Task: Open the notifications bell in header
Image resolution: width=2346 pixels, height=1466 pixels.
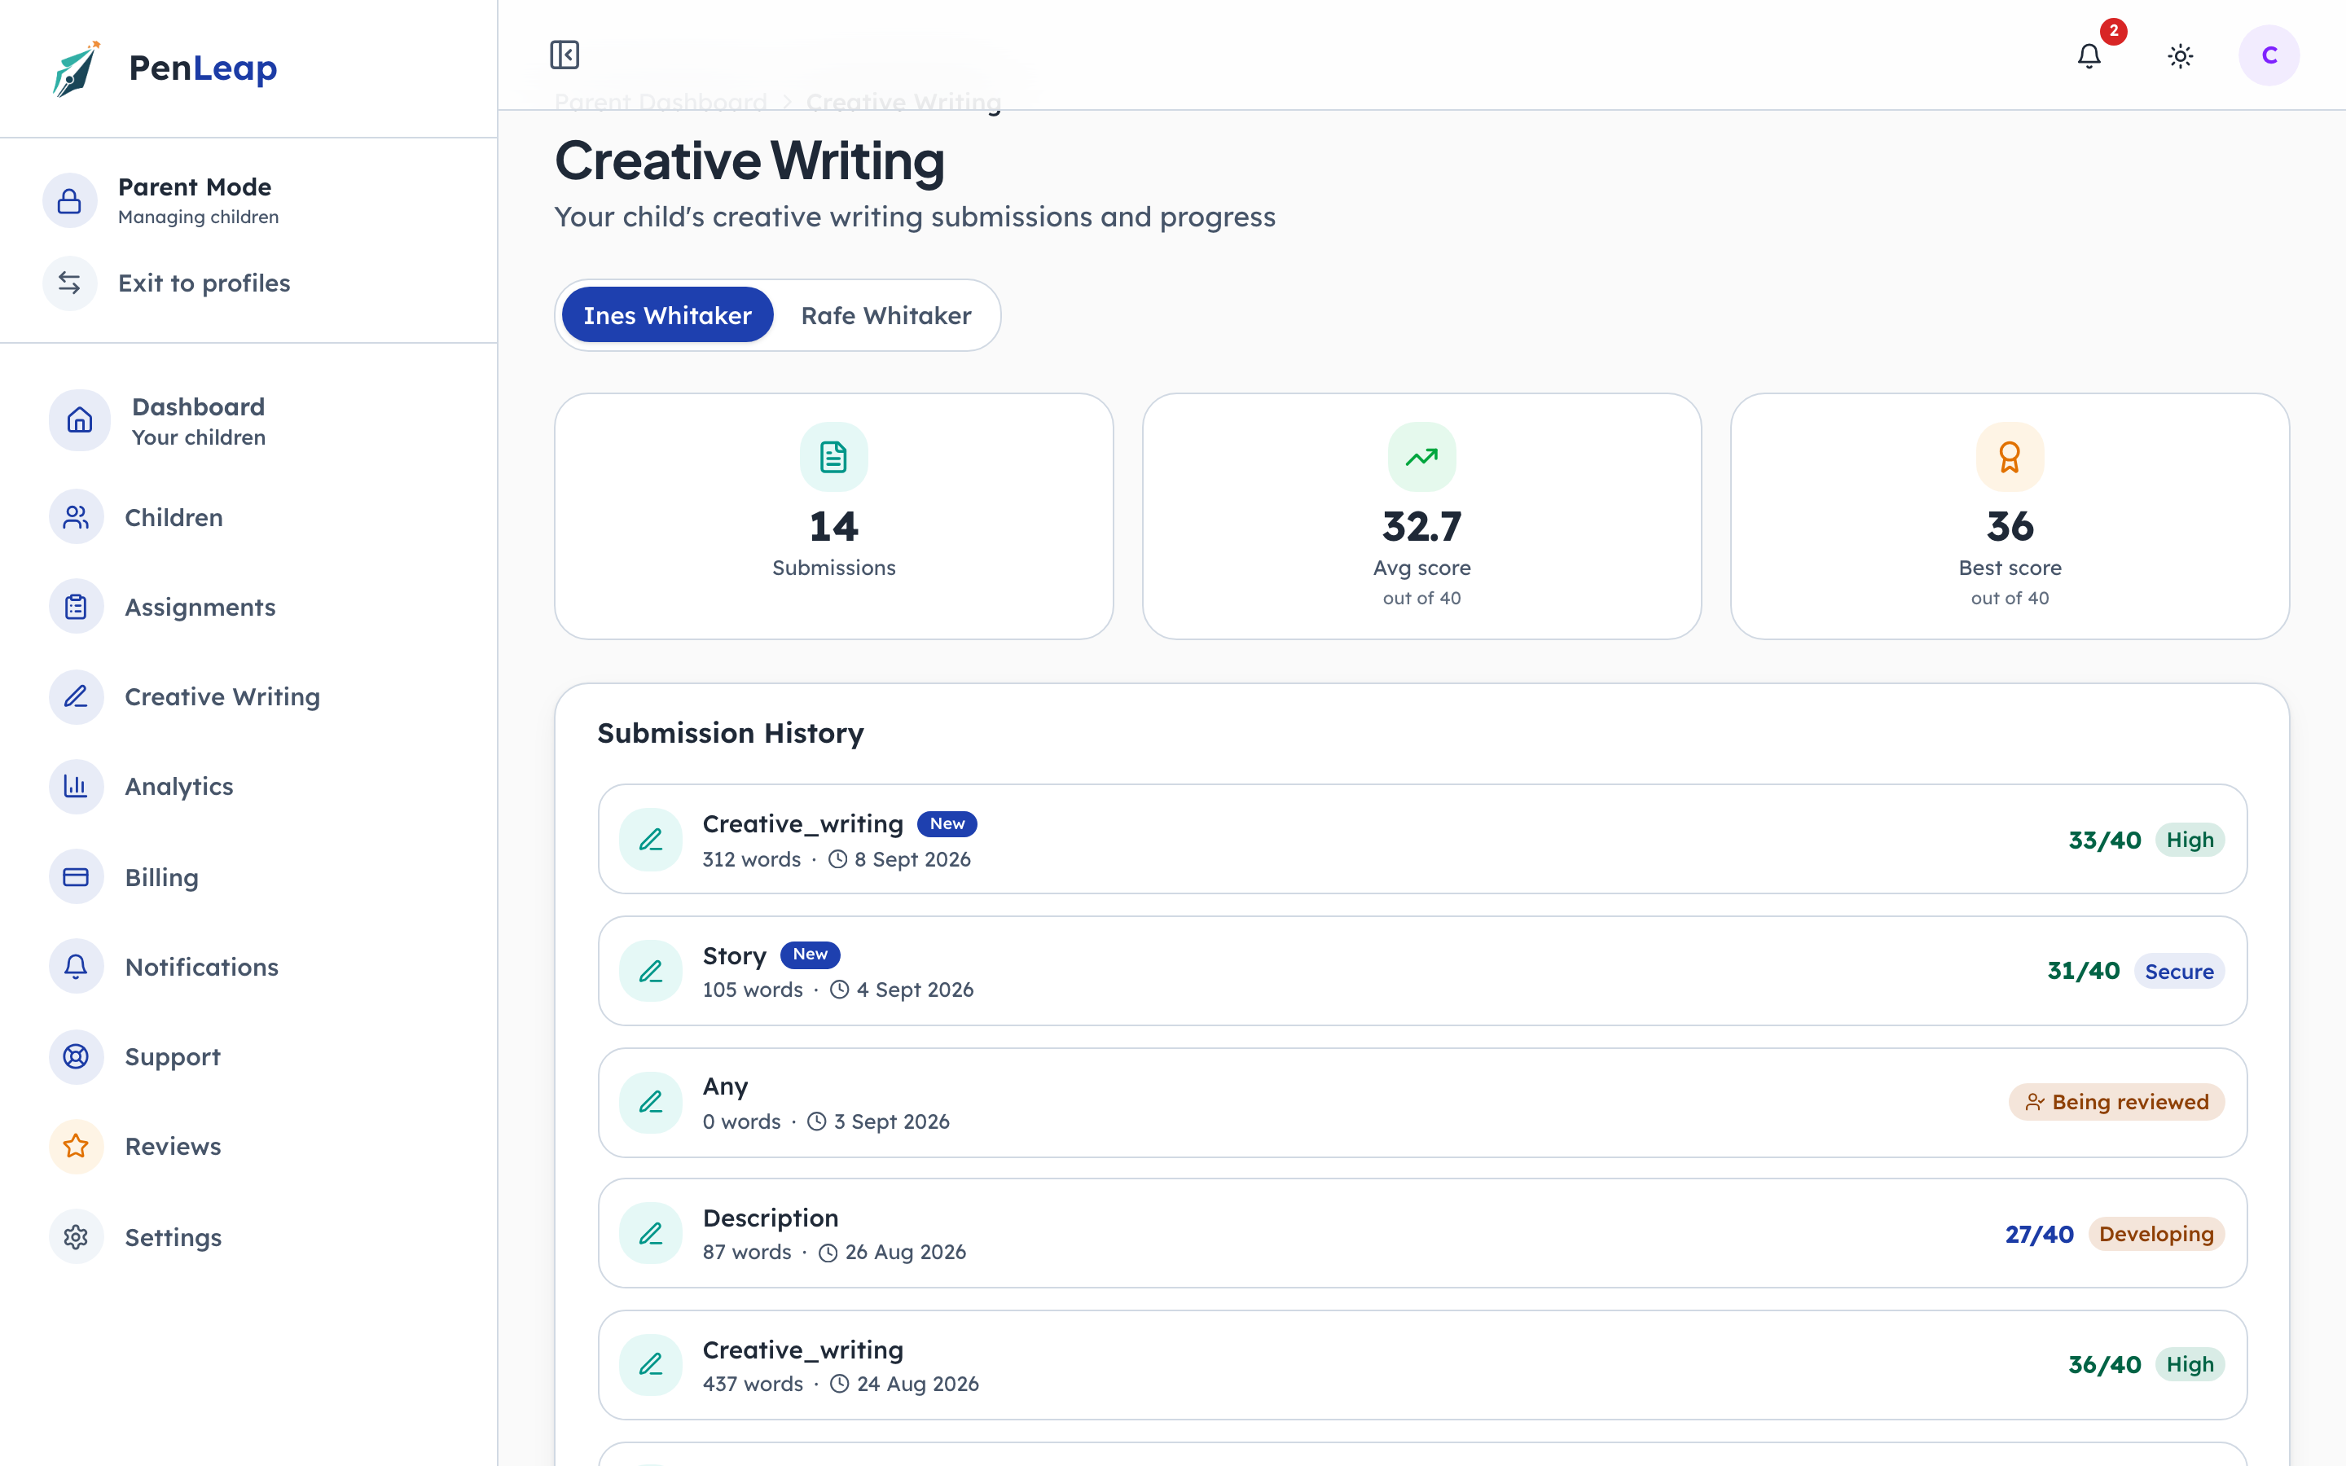Action: pos(2089,55)
